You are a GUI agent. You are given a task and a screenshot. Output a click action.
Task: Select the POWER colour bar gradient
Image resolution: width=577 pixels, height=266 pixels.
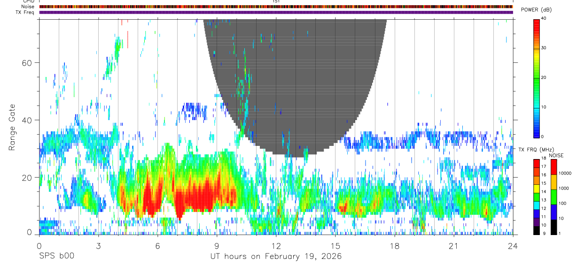tap(537, 78)
